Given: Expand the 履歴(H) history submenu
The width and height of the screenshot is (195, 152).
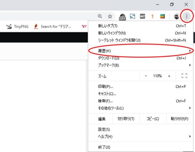Looking at the screenshot, I should point(140,51).
